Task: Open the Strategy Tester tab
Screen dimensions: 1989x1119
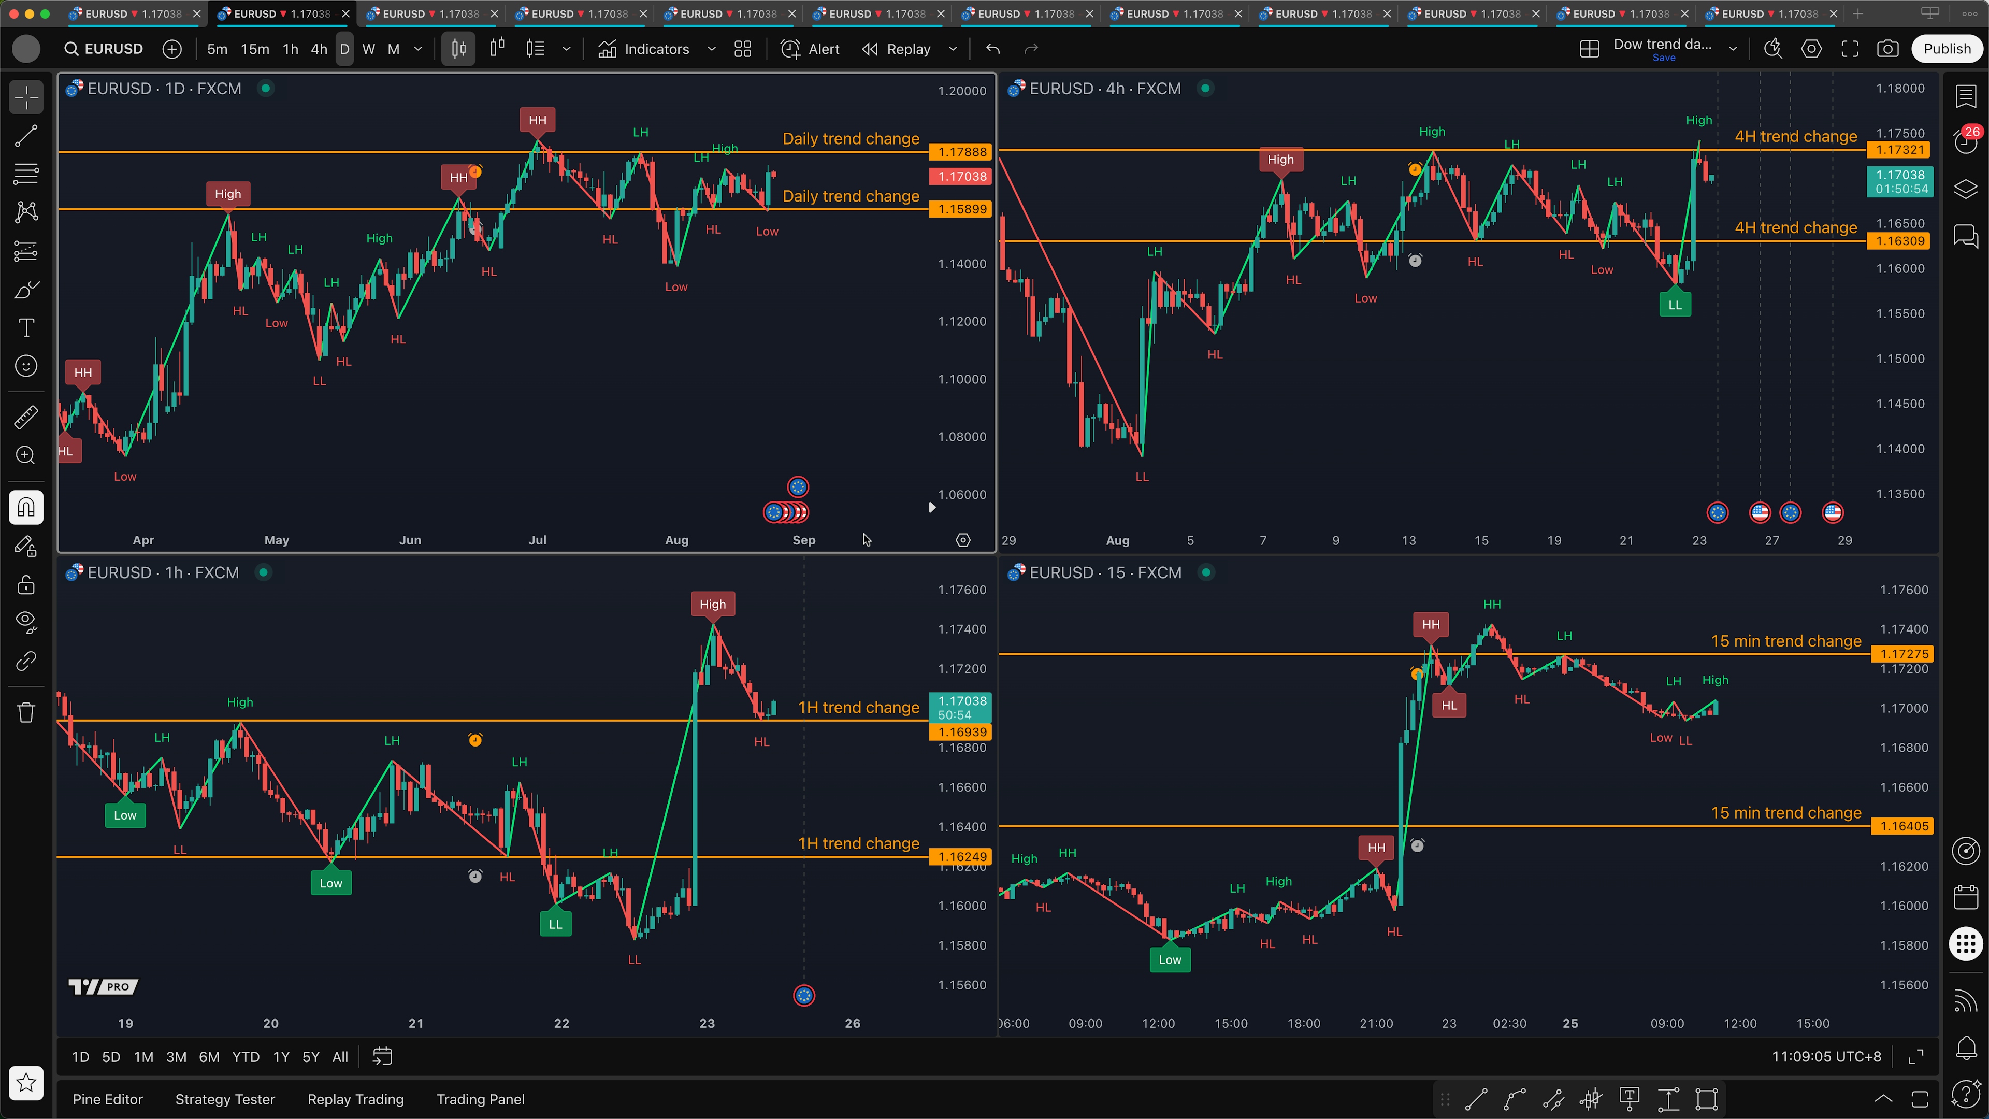Action: coord(225,1099)
